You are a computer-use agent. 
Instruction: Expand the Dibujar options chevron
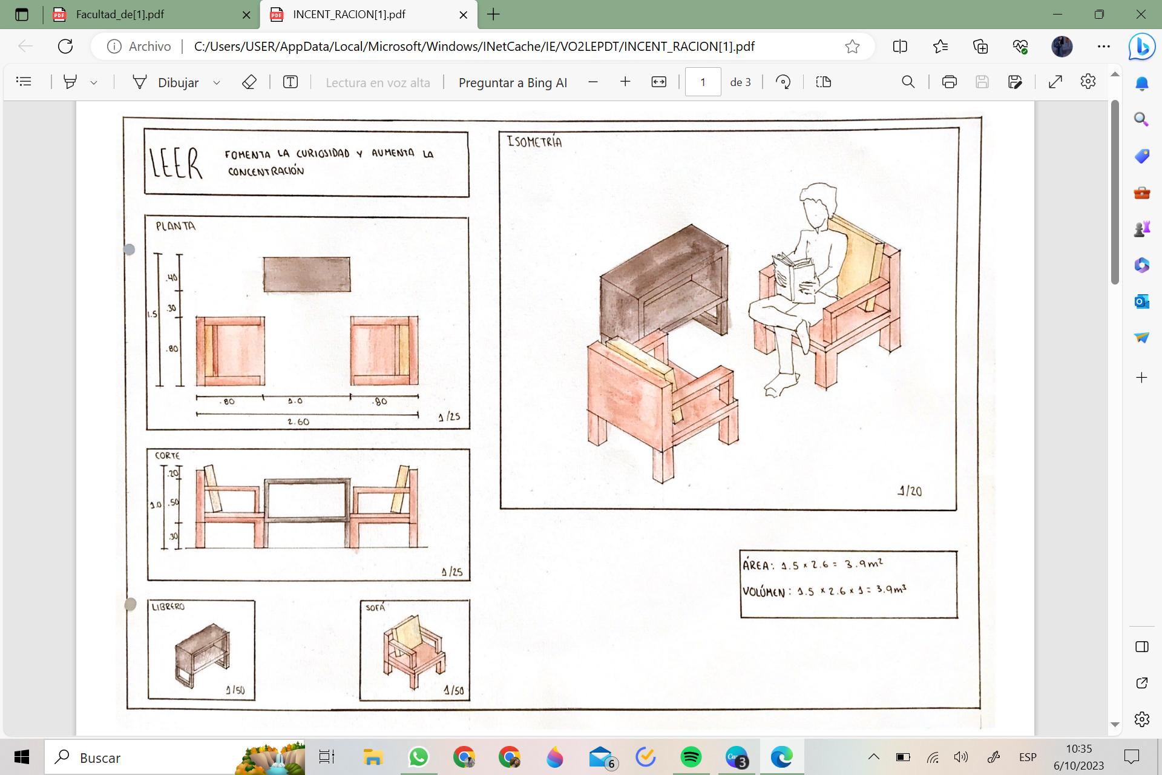pos(217,82)
